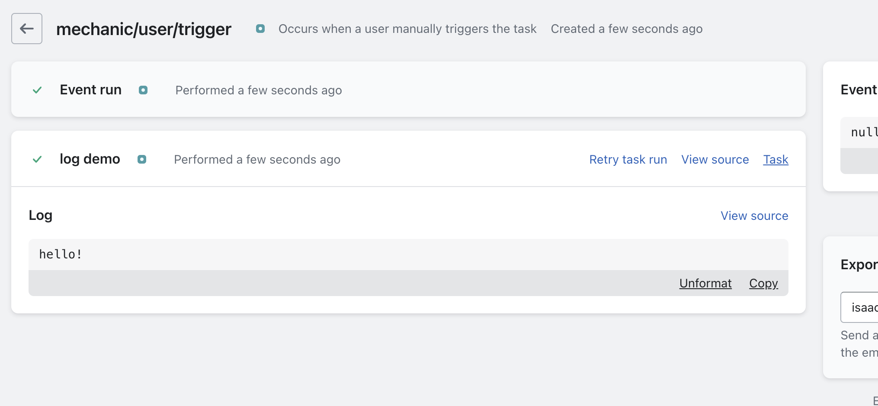Toggle Unformat on the log output
This screenshot has height=406, width=878.
705,283
